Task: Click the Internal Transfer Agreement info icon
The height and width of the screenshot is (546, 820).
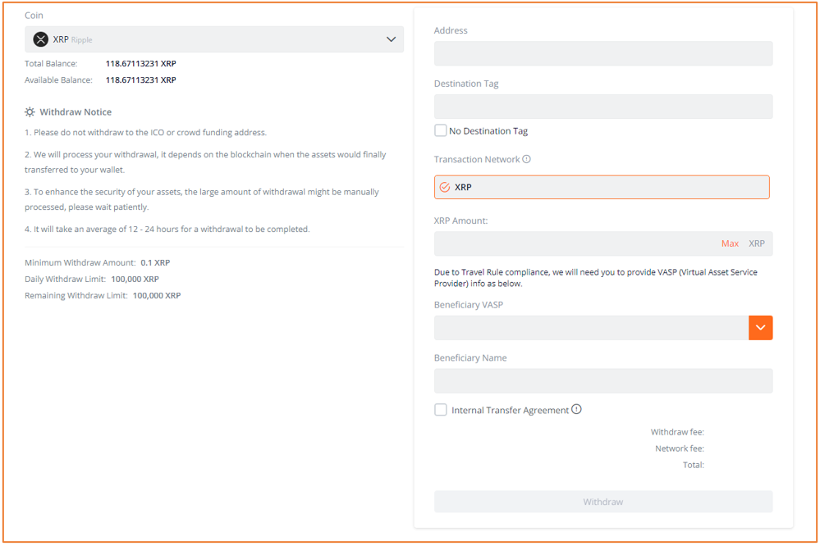Action: 576,409
